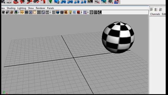The height and width of the screenshot is (95, 168).
Task: Click the red cube High Quality rendering icon
Action: pos(78,12)
